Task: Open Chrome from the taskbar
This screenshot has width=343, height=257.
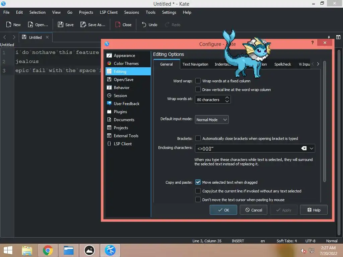Action: [x=48, y=250]
